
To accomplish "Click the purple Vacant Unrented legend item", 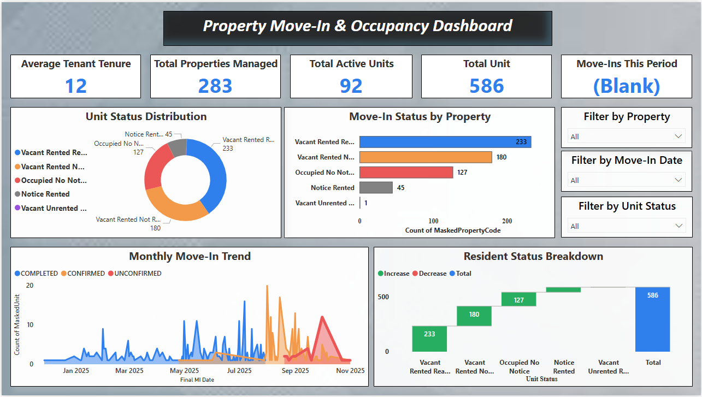I will coord(53,208).
